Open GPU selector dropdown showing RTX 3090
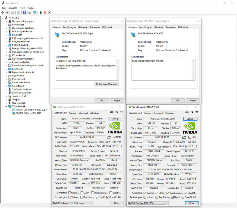The image size is (237, 208). 148,203
